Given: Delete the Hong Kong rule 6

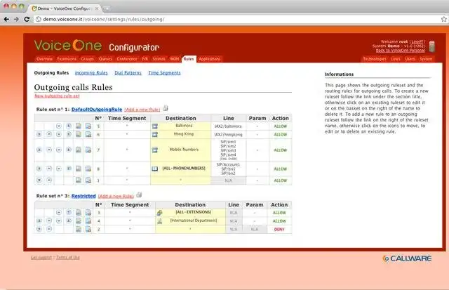Looking at the screenshot, I should click(x=88, y=134).
